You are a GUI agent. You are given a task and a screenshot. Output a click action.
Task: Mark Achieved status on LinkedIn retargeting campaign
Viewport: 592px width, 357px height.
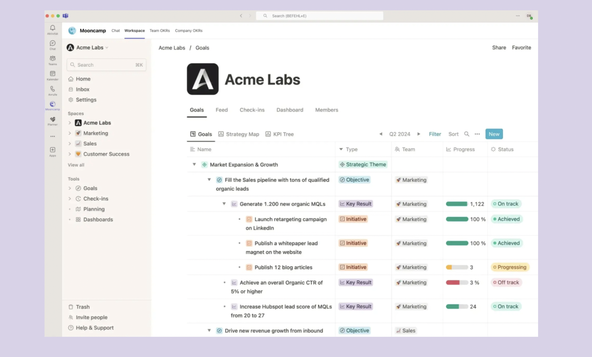pyautogui.click(x=507, y=219)
